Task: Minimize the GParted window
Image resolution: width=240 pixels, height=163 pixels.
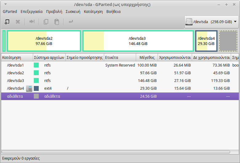Action: coord(219,5)
